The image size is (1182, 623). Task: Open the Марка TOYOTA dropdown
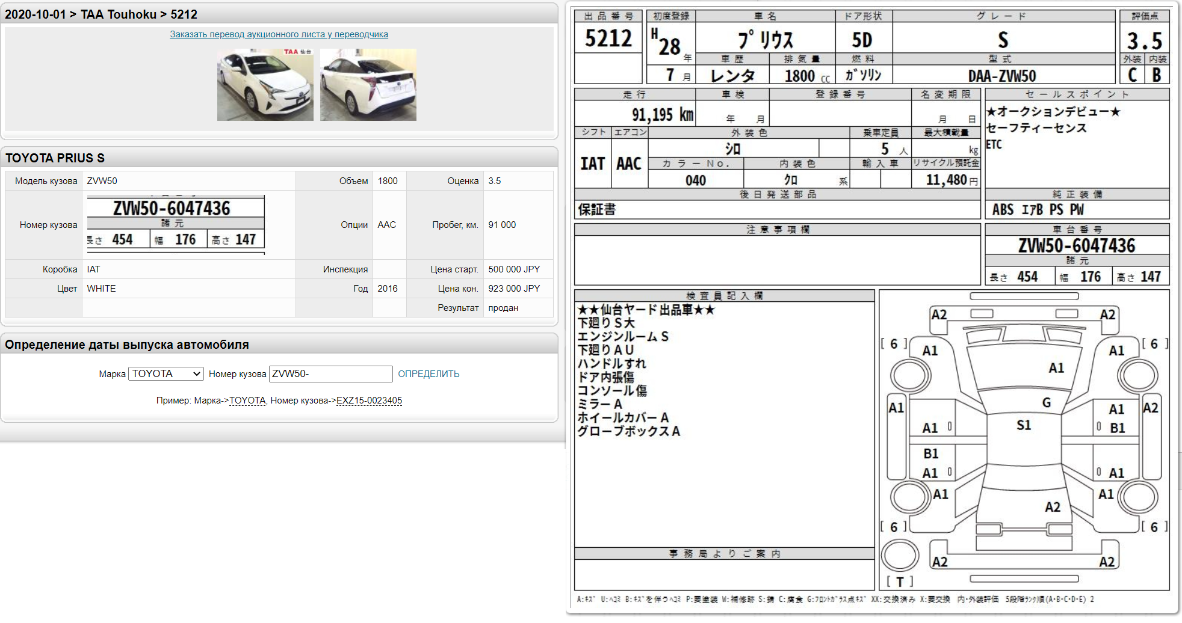click(x=166, y=373)
